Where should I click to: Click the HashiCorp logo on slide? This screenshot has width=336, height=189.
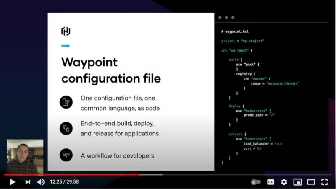[66, 31]
